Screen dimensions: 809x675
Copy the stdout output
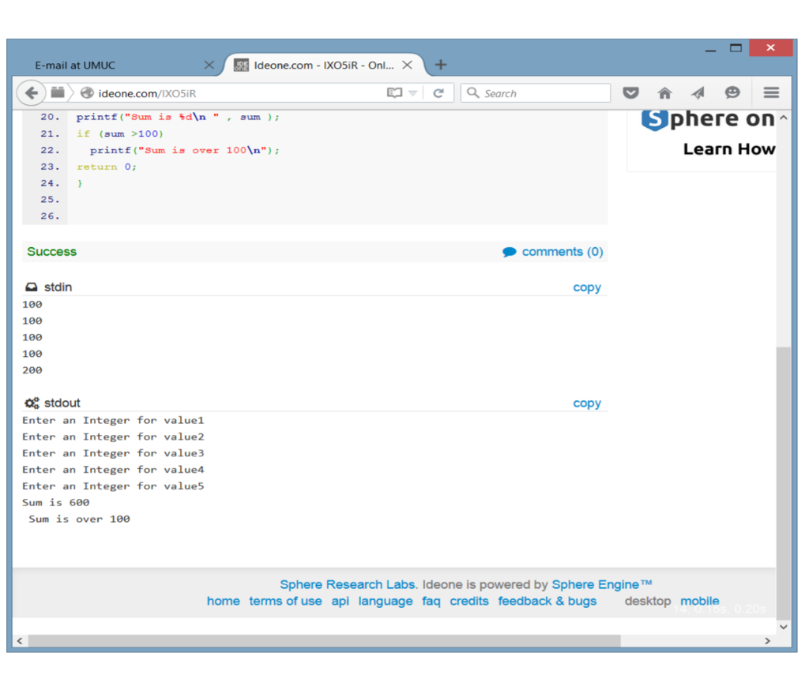point(586,403)
